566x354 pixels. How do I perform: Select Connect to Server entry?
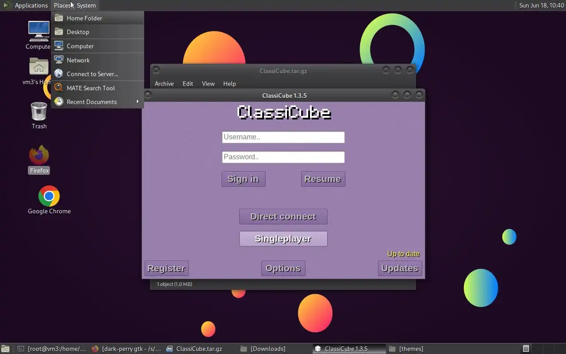coord(97,74)
